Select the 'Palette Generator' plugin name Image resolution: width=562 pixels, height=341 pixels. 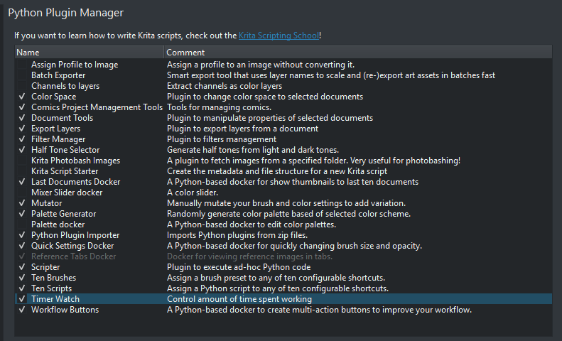[63, 214]
